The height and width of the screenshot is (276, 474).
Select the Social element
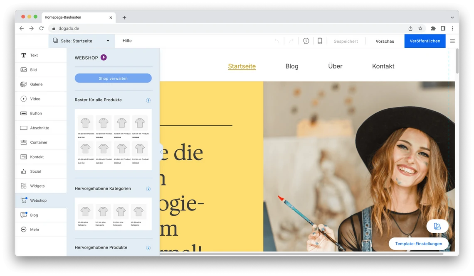pos(35,171)
